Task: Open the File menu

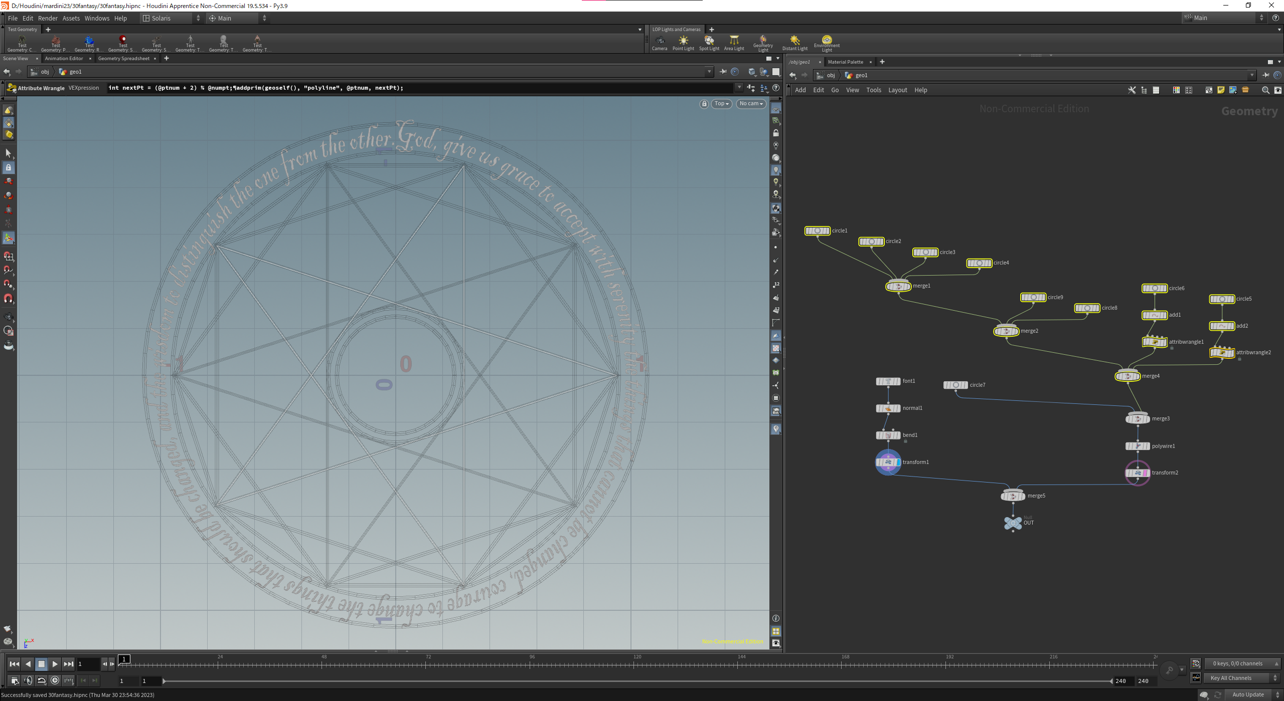Action: tap(13, 18)
